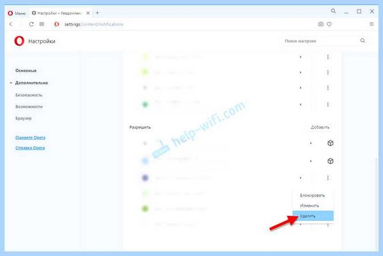Image resolution: width=383 pixels, height=256 pixels.
Task: Expand details arrow of dark green blocked row
Action: (301, 105)
